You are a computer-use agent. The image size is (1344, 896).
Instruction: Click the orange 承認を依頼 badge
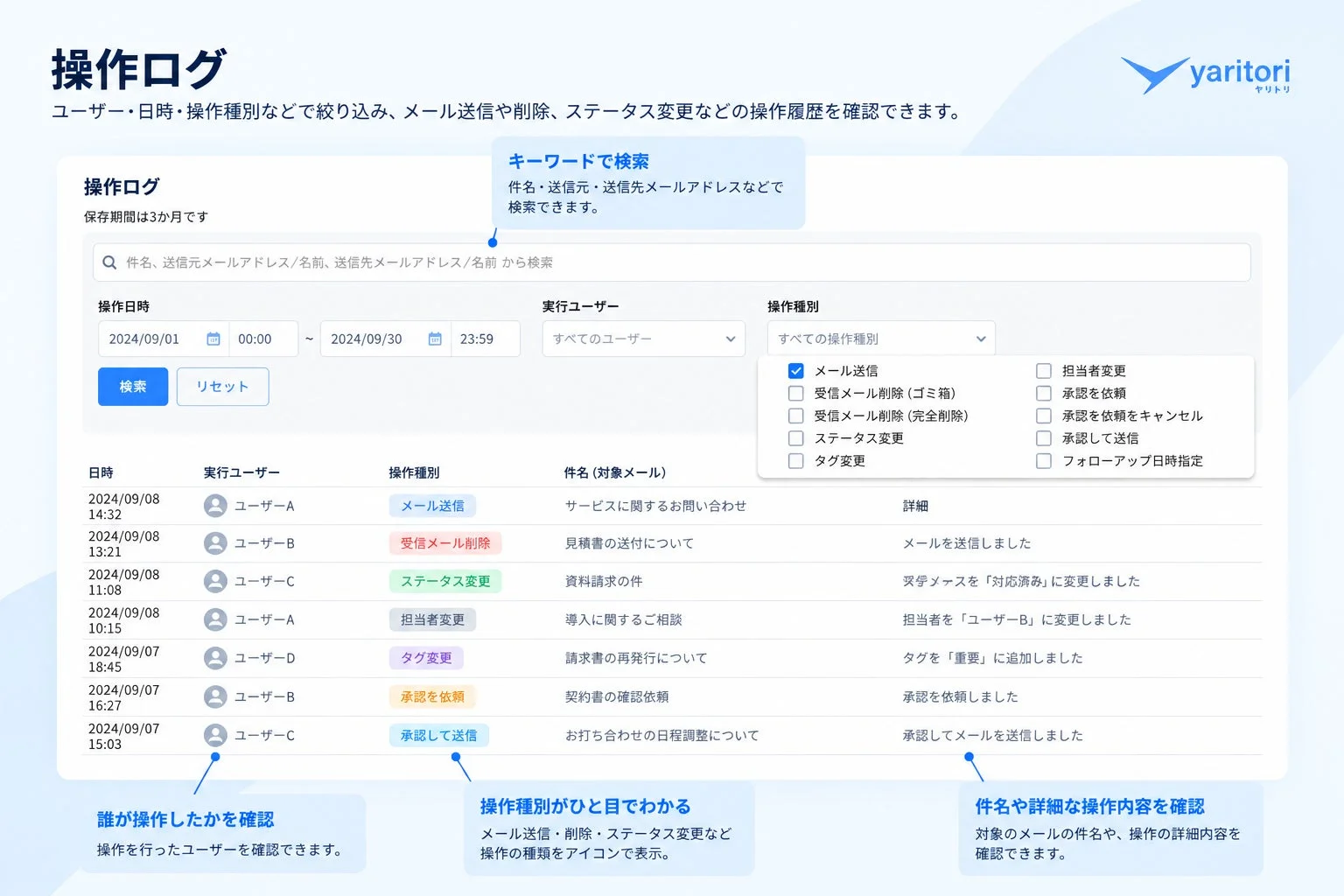[x=432, y=696]
